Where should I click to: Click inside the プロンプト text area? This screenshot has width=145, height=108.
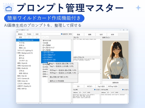click(86, 47)
